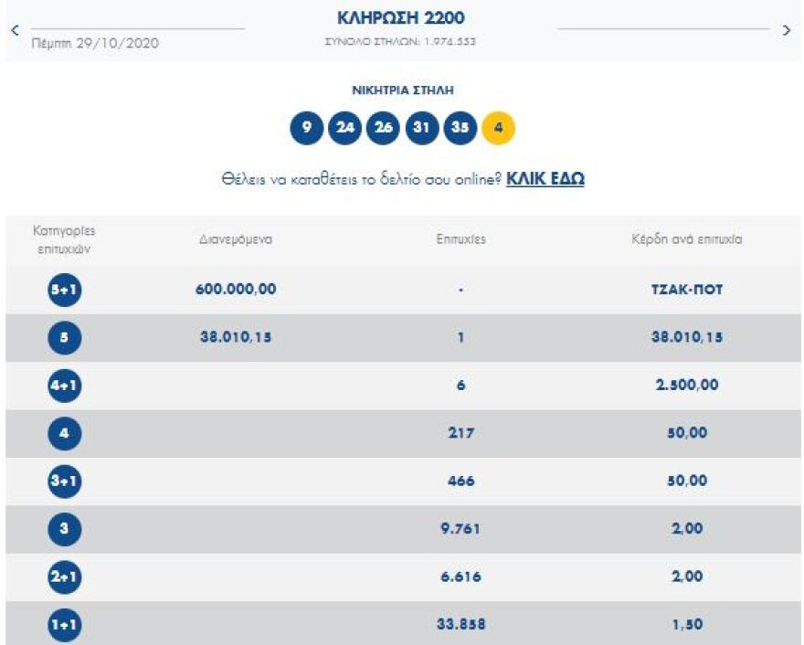
Task: Click the draw date Πέμπτη 29/10/2020
Action: pos(94,41)
